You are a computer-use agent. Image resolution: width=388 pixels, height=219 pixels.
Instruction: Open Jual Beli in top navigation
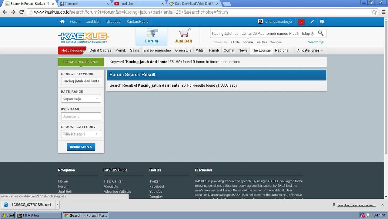click(x=93, y=22)
